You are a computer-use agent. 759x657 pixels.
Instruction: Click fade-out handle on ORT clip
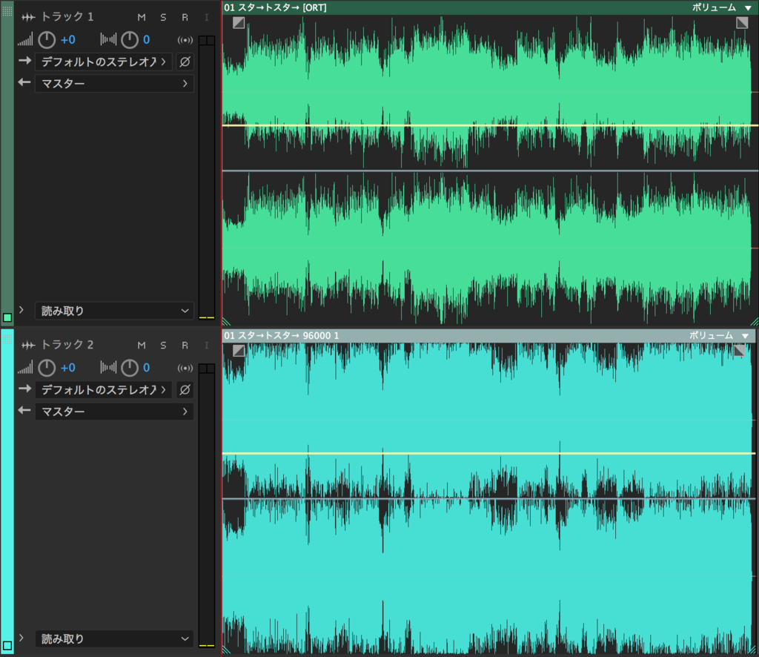point(742,22)
